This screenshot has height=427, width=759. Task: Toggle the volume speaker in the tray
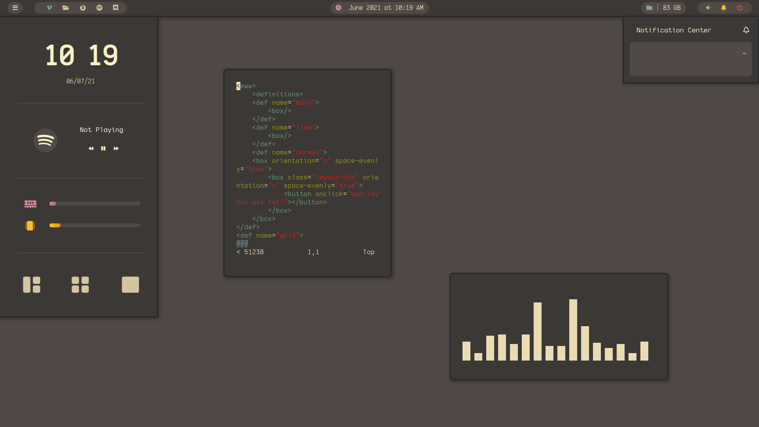708,8
